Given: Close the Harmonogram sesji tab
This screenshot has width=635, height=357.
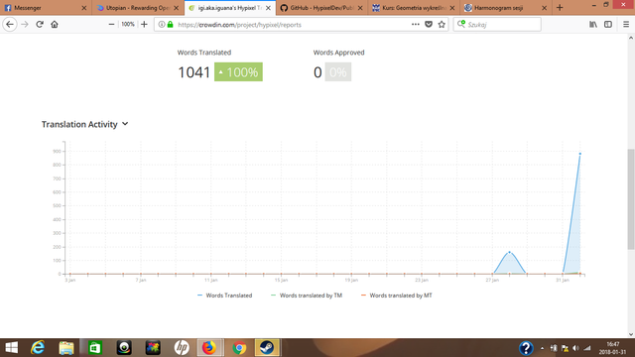Looking at the screenshot, I should [545, 8].
